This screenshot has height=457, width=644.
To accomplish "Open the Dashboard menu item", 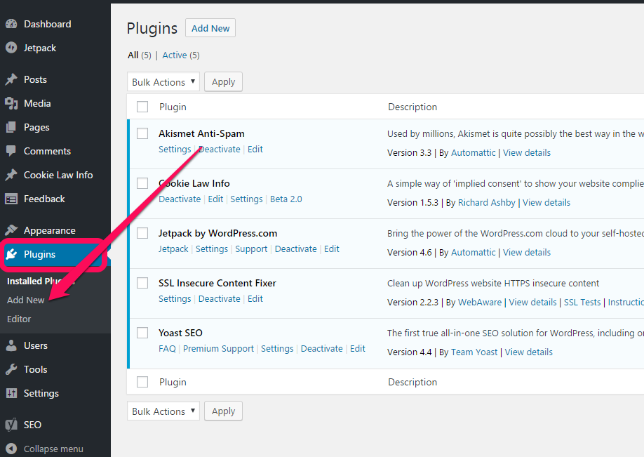I will (x=47, y=24).
